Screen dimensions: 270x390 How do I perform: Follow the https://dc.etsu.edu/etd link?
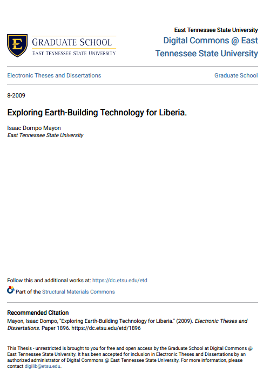(120, 281)
